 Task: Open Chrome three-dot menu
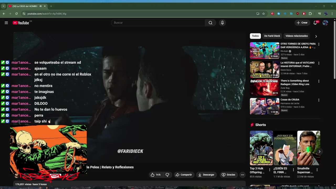click(x=332, y=14)
